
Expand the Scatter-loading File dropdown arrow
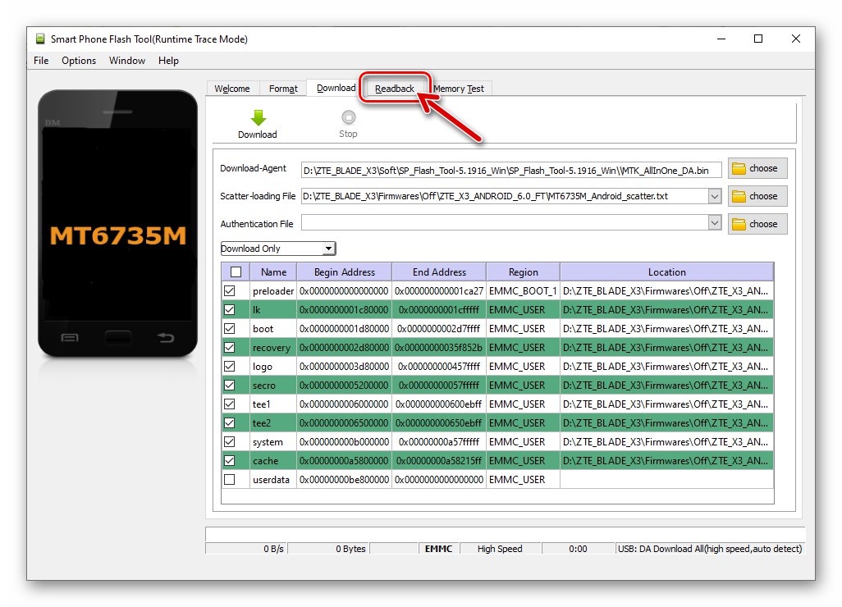pyautogui.click(x=714, y=196)
